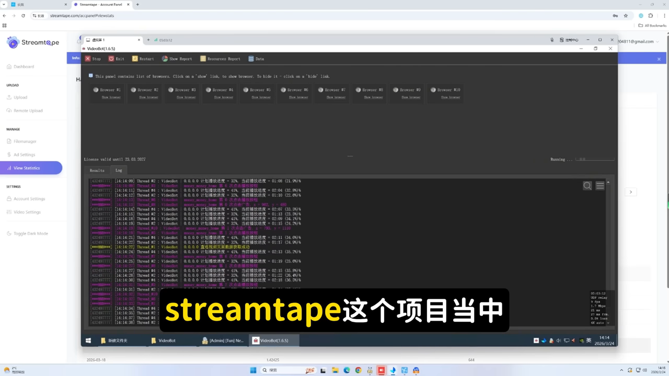Image resolution: width=669 pixels, height=376 pixels.
Task: Close the 虚拟屏 1 session tab
Action: [x=139, y=40]
